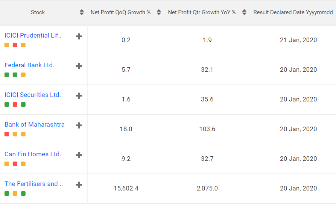Open The Fertilisers and .. stock link
Image resolution: width=336 pixels, height=204 pixels.
pyautogui.click(x=33, y=184)
